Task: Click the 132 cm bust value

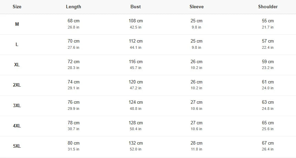Action: pyautogui.click(x=135, y=143)
